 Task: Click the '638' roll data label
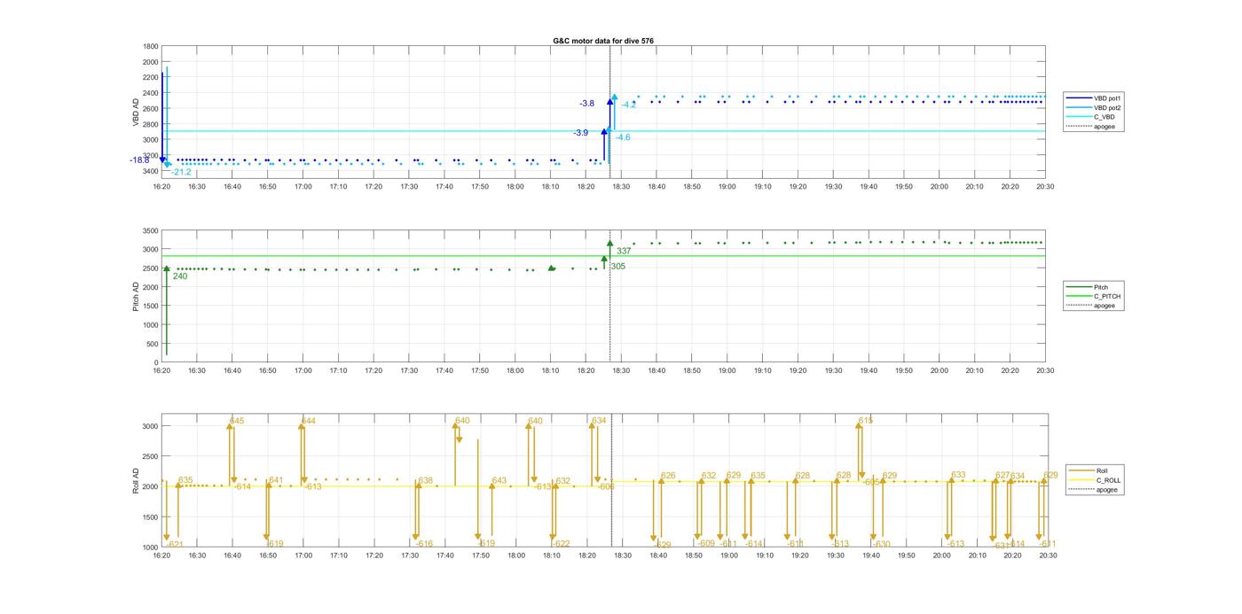pos(426,481)
